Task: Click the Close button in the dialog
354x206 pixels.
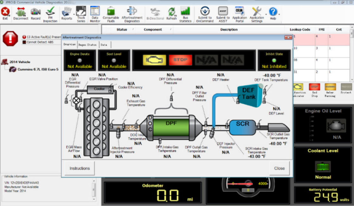Action: (x=279, y=168)
